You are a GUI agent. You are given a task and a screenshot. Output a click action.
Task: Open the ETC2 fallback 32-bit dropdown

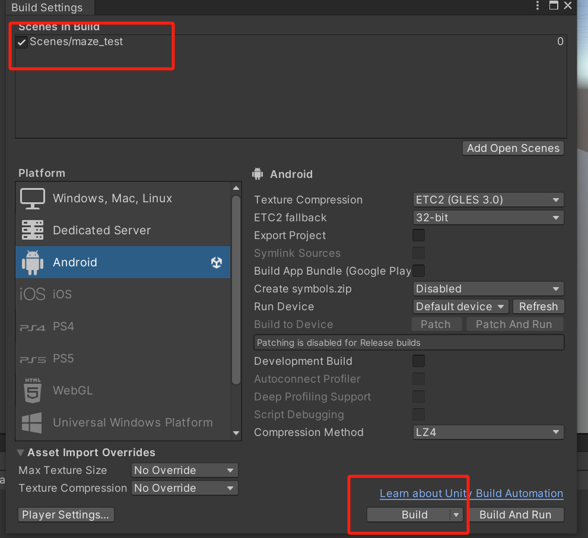488,218
